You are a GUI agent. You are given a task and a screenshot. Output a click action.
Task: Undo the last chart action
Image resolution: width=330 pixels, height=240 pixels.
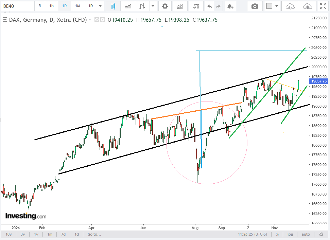tap(209, 6)
